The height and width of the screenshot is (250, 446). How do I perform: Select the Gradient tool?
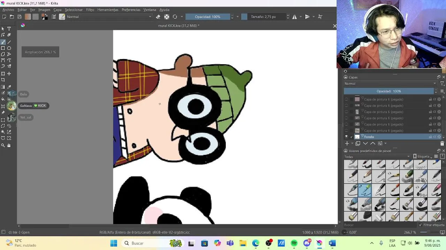(3, 87)
